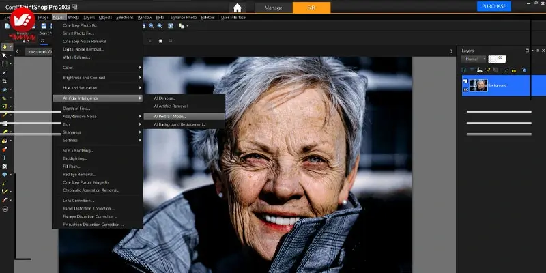The image size is (546, 273).
Task: Expand the Sharpness submenu
Action: 98,132
